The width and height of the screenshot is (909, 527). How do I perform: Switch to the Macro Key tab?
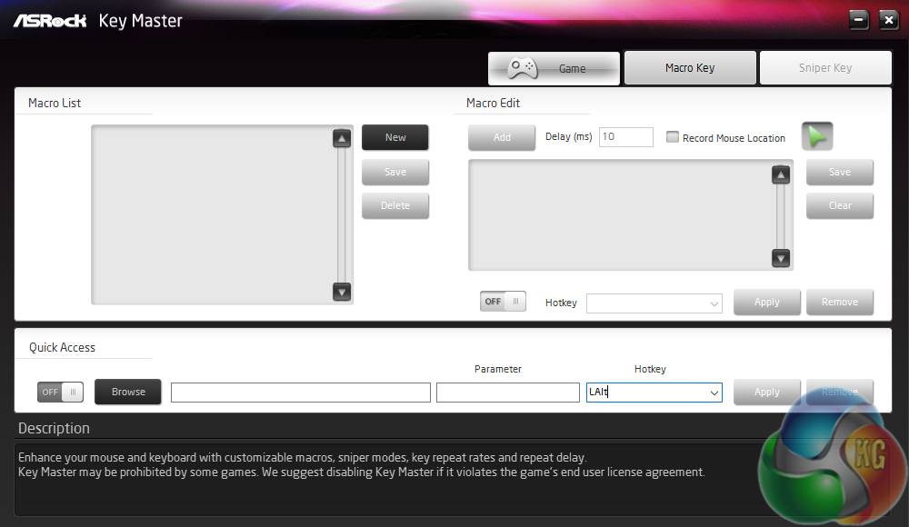pos(690,68)
